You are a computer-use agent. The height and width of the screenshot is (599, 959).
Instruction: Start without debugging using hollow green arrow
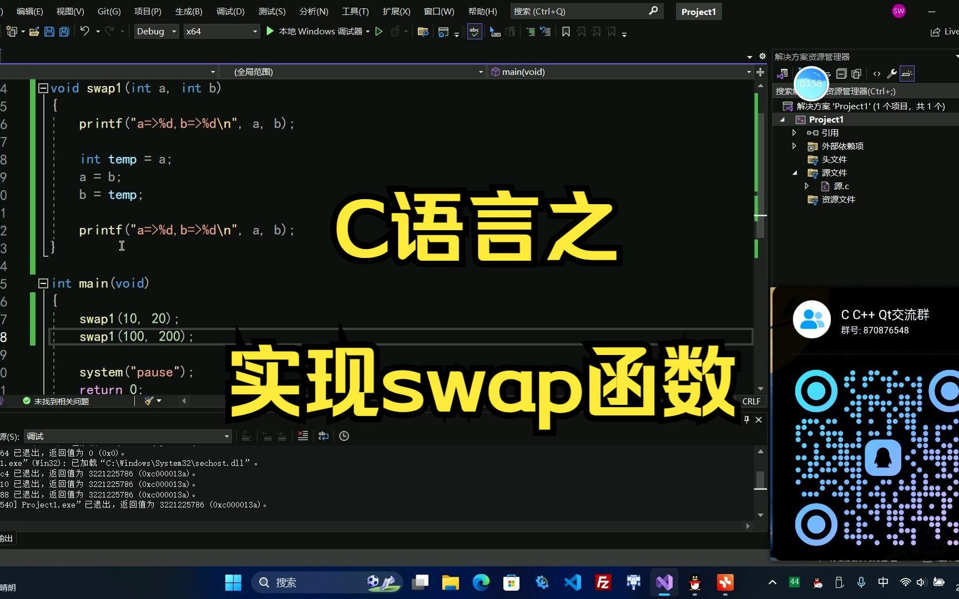tap(379, 32)
